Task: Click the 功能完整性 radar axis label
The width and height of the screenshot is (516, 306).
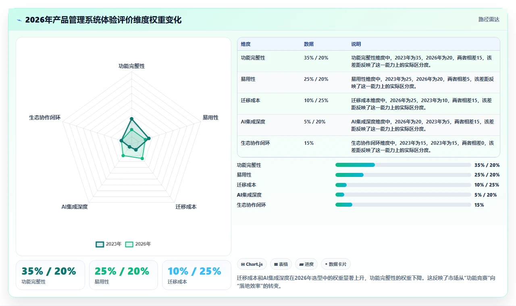Action: (x=131, y=66)
